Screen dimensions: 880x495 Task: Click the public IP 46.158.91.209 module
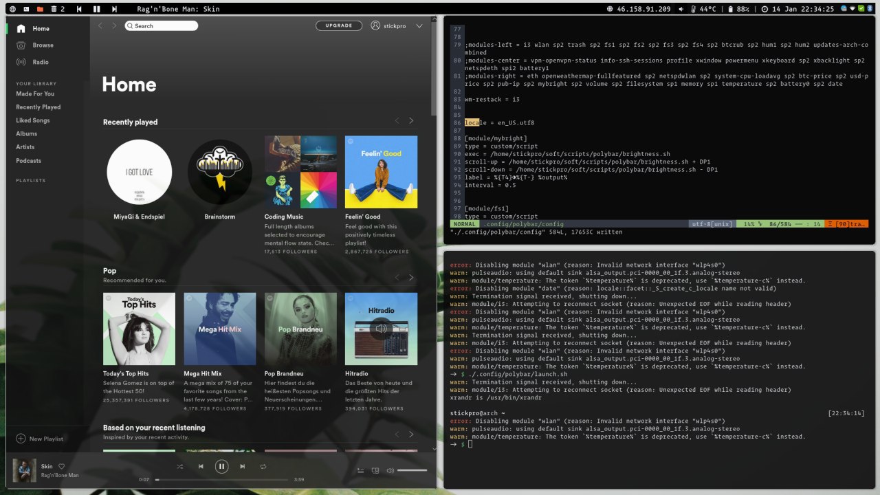[639, 9]
